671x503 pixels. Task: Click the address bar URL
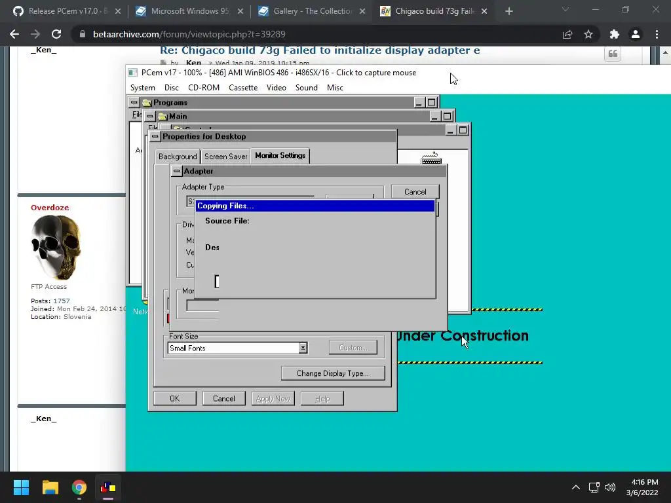[x=189, y=34]
